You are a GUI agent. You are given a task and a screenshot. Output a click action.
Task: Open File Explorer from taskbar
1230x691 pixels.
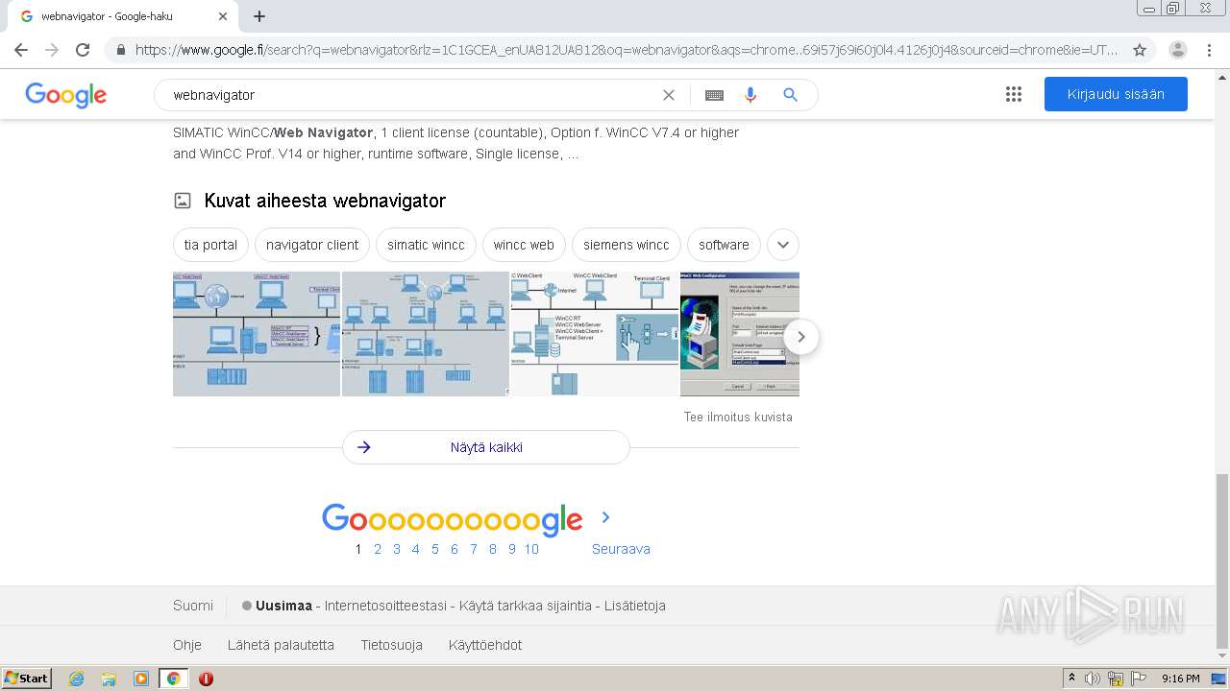pos(109,679)
